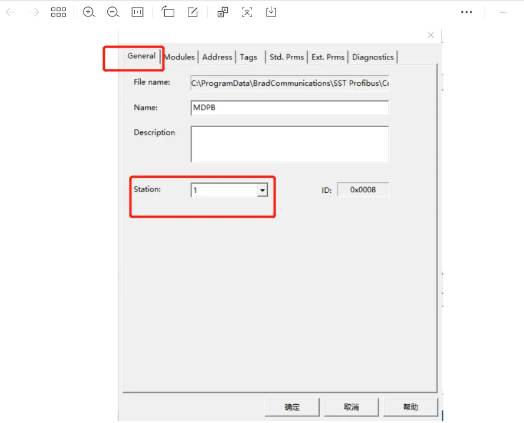Click the 'Station:' label
Screen dimensions: 524x423
point(147,189)
